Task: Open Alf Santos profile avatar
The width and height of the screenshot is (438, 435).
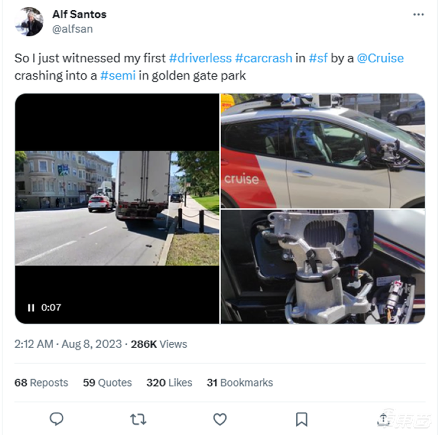Action: [29, 22]
